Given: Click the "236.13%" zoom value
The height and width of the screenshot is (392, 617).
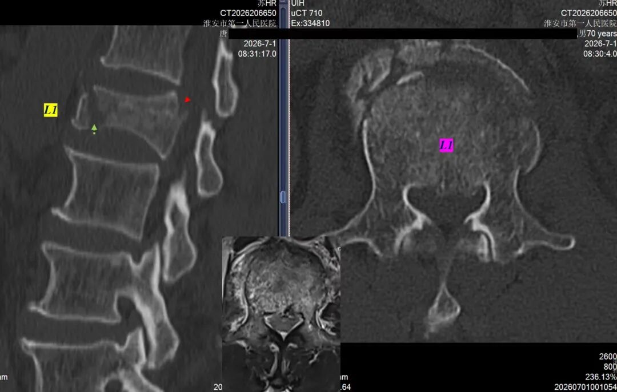Looking at the screenshot, I should pos(601,377).
